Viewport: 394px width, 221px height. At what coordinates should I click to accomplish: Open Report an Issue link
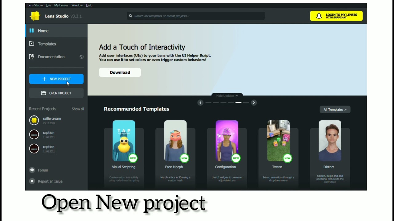[x=50, y=181]
